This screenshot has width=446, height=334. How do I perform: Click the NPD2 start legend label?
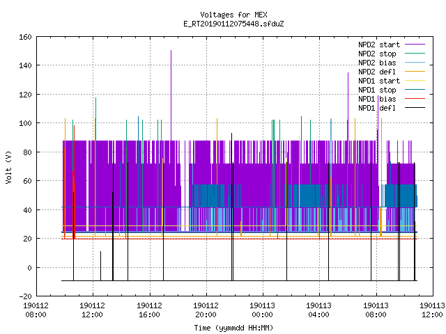379,45
